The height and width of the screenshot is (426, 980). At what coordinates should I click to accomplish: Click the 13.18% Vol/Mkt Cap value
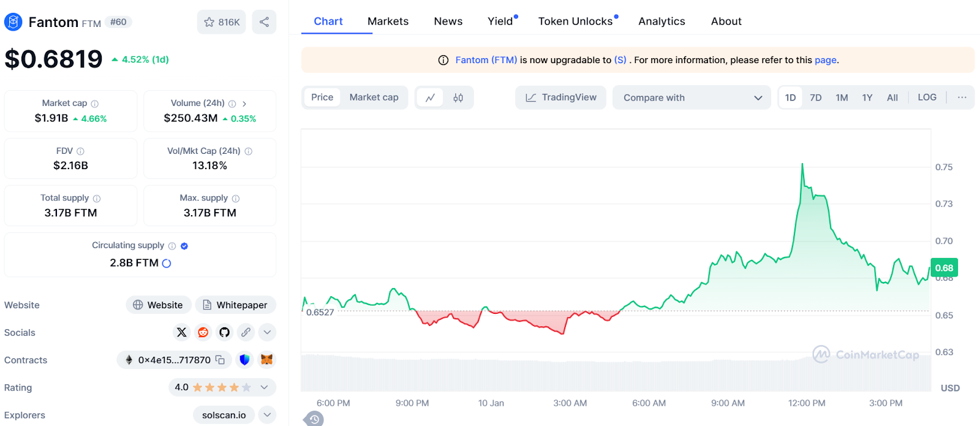tap(209, 165)
